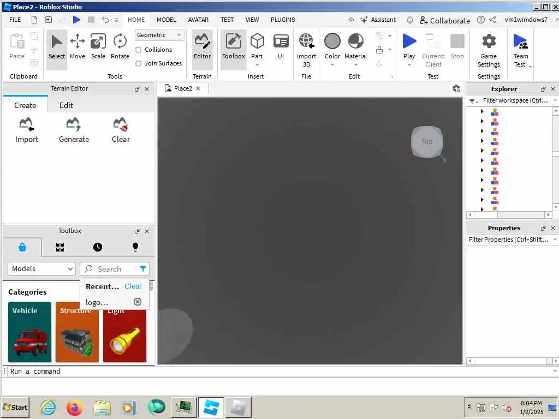Viewport: 559px width, 419px height.
Task: Click the Material tool icon
Action: coord(355,41)
